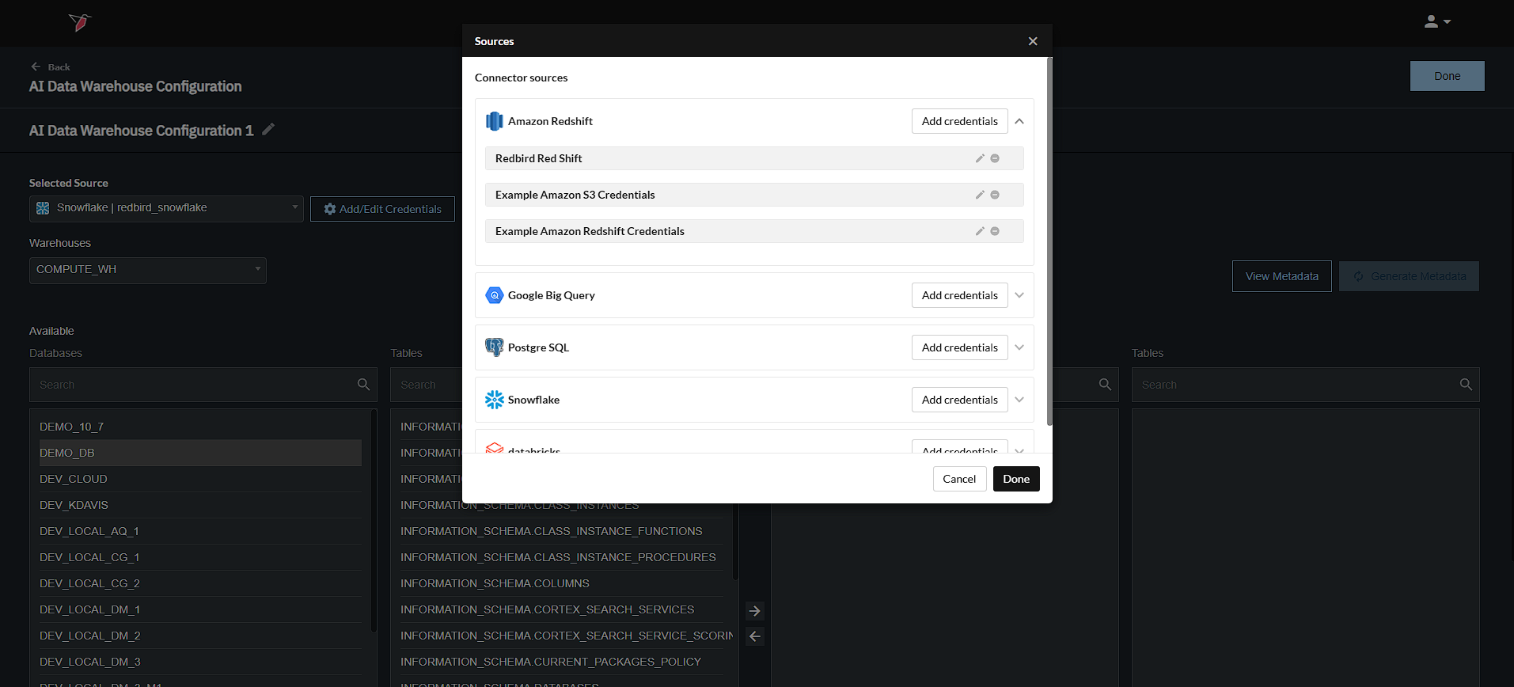Select database DEV_LOCAL_DM_1
Screen dimensions: 1514x687
(x=200, y=609)
